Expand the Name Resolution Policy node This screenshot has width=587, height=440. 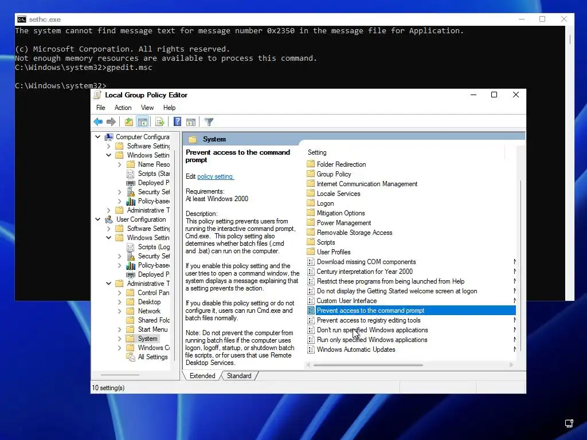click(120, 164)
